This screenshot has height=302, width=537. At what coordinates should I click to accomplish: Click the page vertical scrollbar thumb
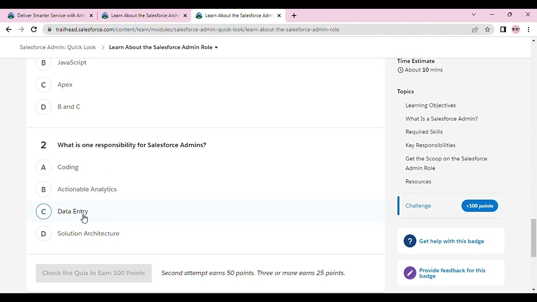(534, 237)
